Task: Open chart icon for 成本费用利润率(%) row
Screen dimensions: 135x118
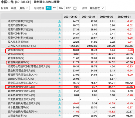Action: 59,107
